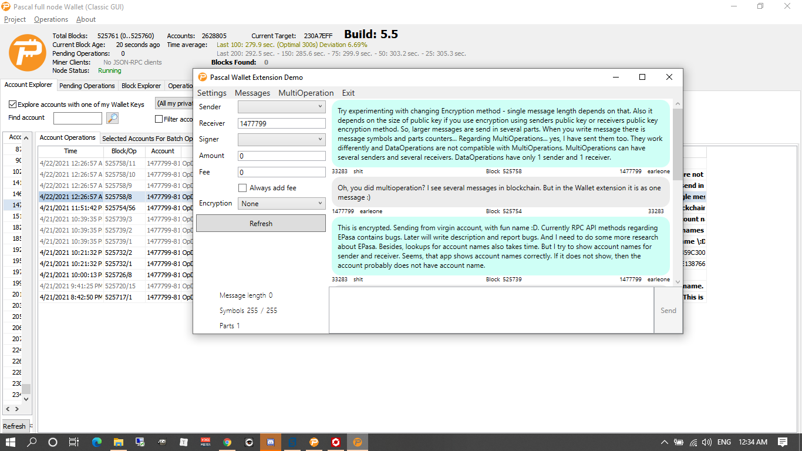Click the Pascal icon in the extension title bar
This screenshot has width=802, height=451.
(203, 77)
